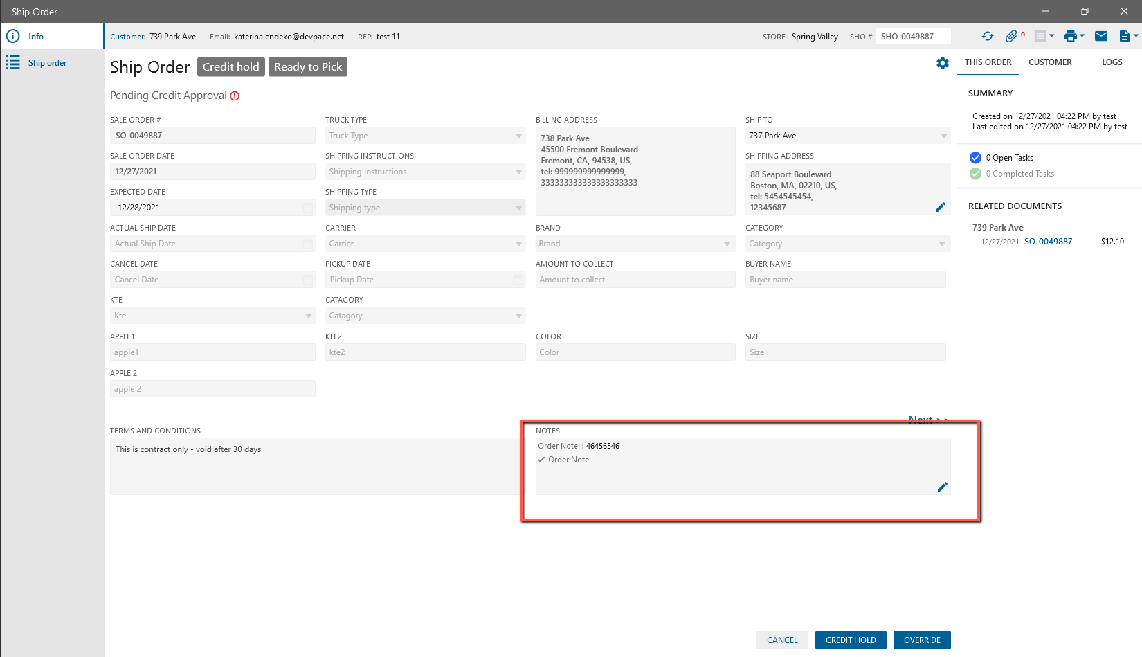Click the Ready to Pick status badge

(x=308, y=66)
